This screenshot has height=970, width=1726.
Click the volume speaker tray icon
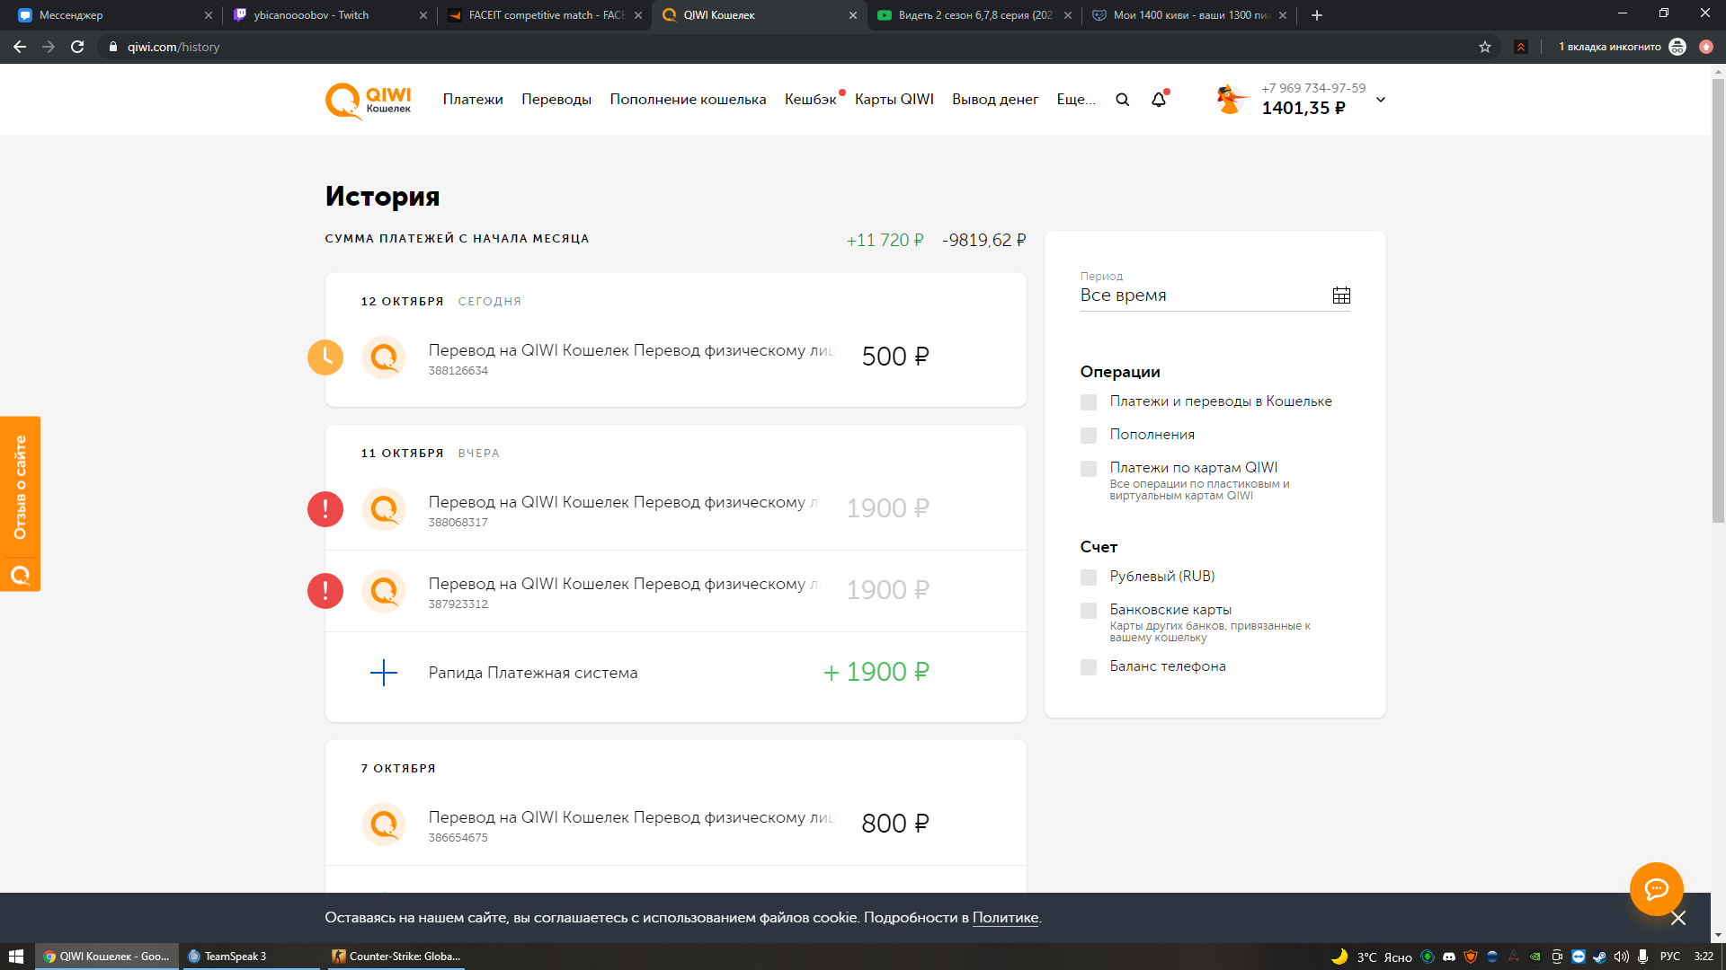click(x=1622, y=957)
